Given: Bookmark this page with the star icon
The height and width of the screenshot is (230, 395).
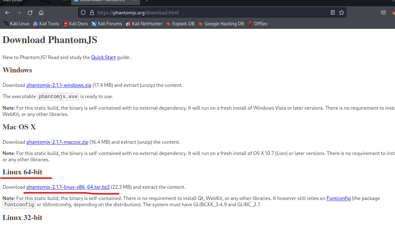Looking at the screenshot, I should click(342, 13).
